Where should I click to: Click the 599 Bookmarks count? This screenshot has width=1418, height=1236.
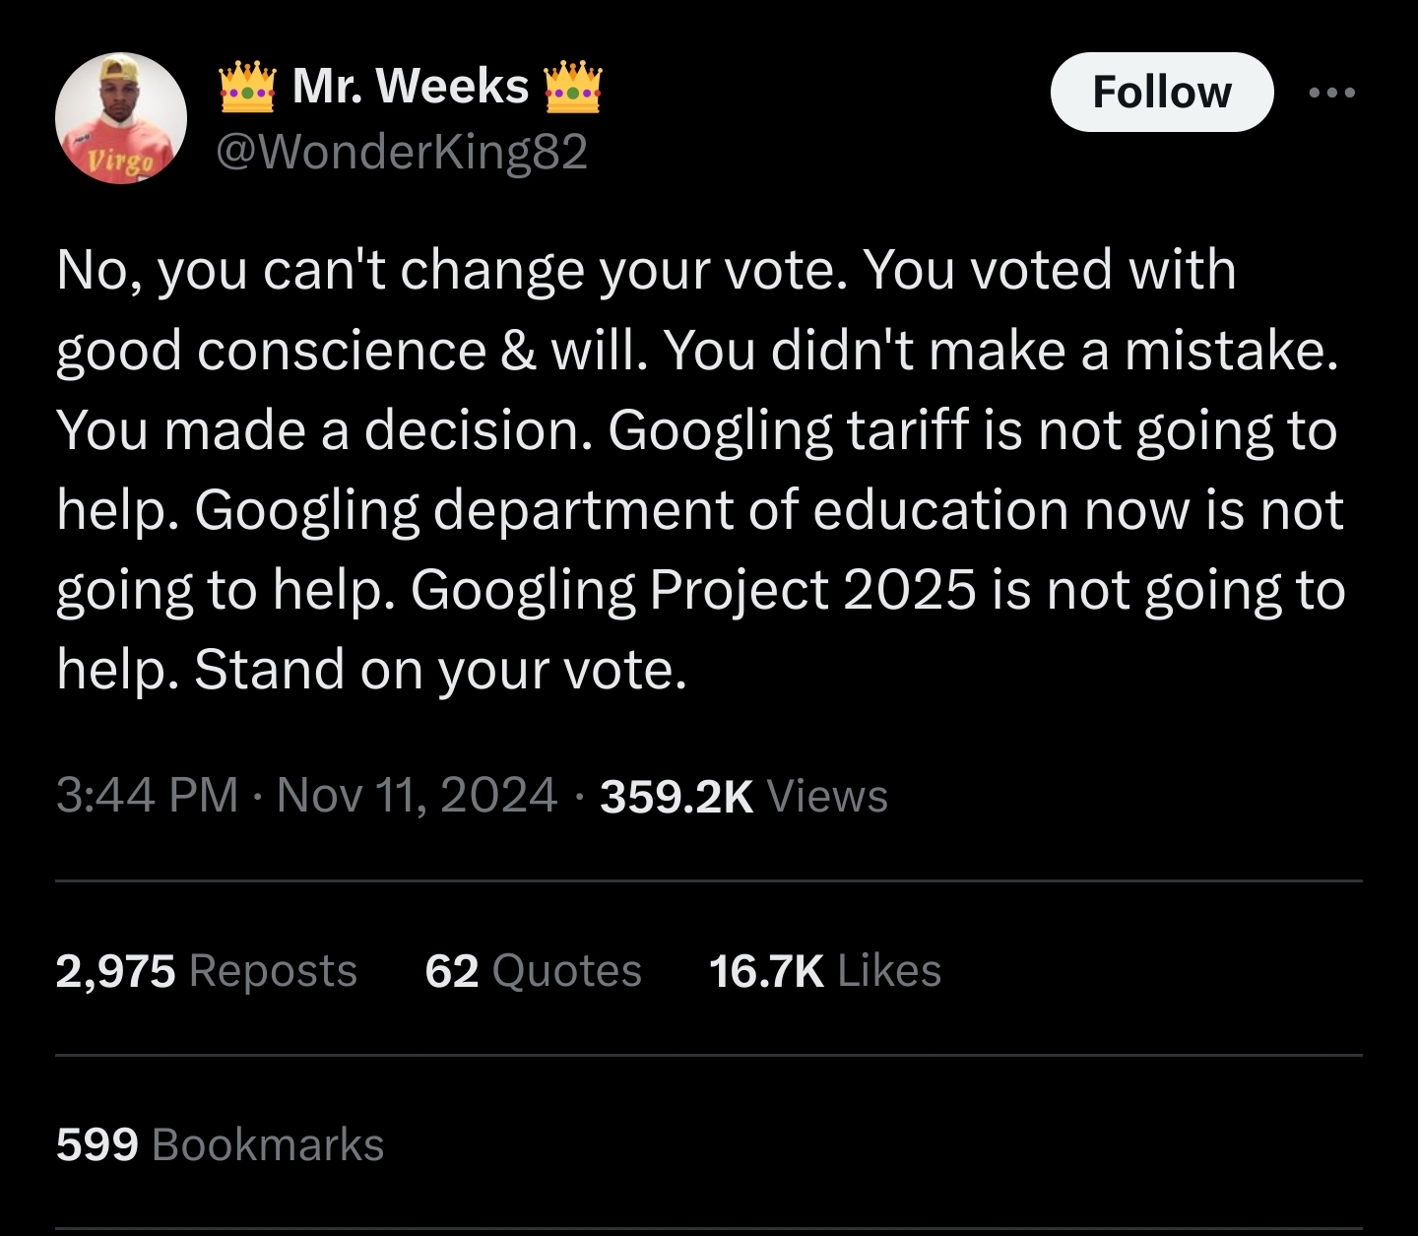coord(220,1144)
